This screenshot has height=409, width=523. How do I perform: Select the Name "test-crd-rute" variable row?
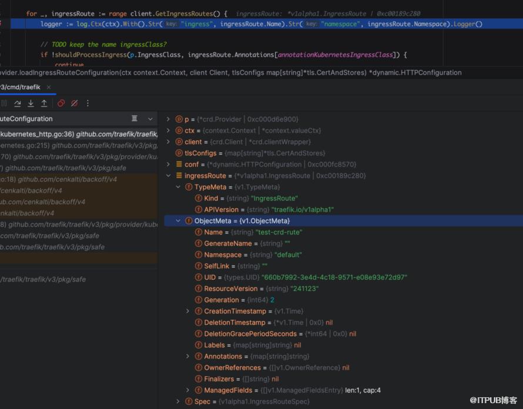pos(344,232)
